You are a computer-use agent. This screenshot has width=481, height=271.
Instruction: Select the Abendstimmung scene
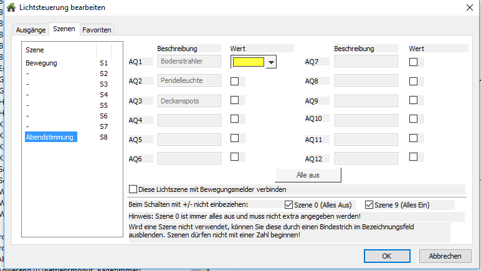(x=50, y=137)
